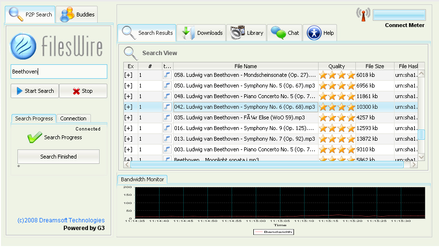Switch to the Buddies tab
439x247 pixels.
[77, 15]
